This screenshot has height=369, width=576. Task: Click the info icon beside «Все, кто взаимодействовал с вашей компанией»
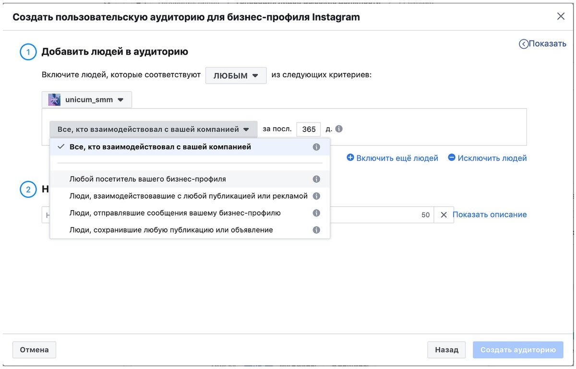[x=316, y=147]
